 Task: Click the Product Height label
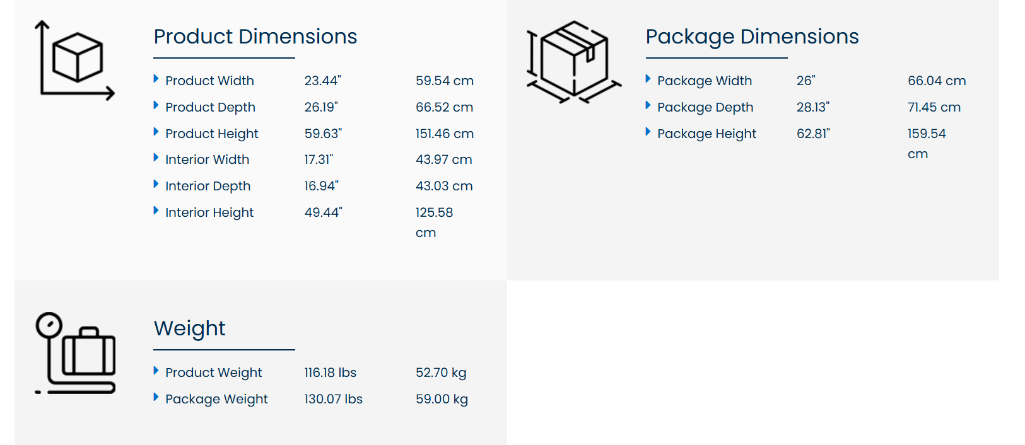(211, 134)
